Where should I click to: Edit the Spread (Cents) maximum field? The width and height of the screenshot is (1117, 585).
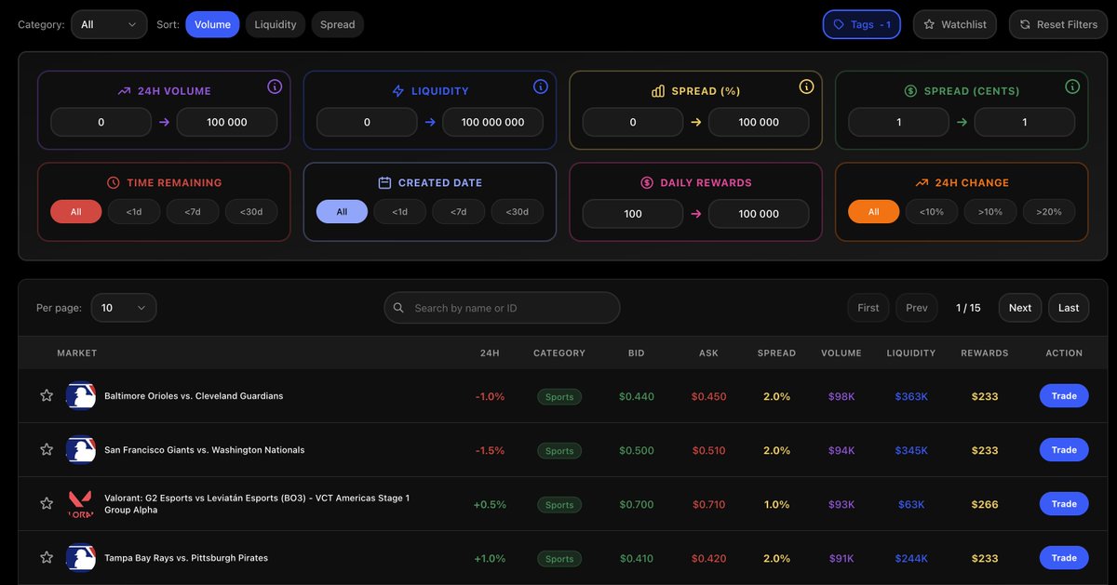click(x=1025, y=122)
